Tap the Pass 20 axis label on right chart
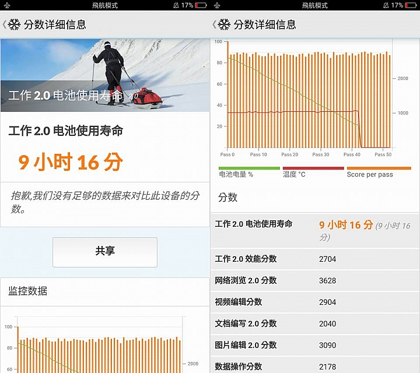 289,154
